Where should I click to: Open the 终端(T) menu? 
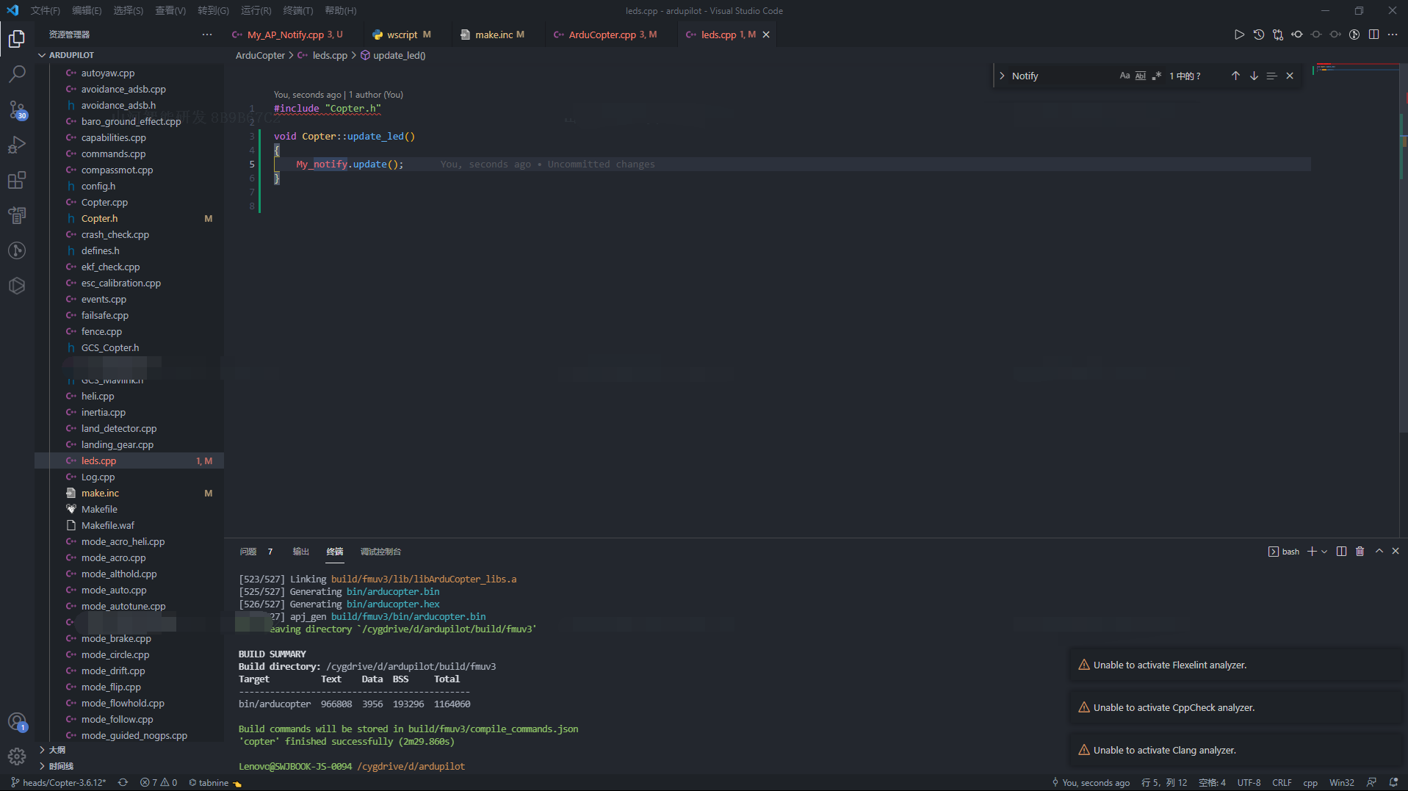point(297,10)
